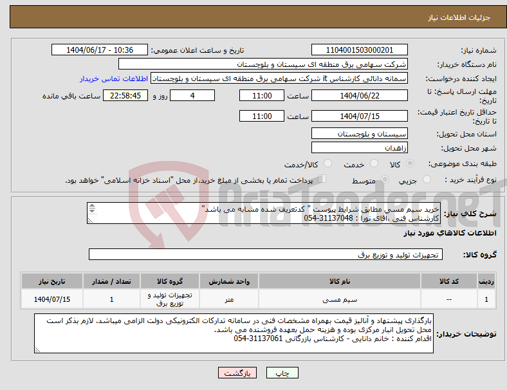Click the delivery city field زاهدان
Viewport: 507px width, 390px height.
pos(359,148)
